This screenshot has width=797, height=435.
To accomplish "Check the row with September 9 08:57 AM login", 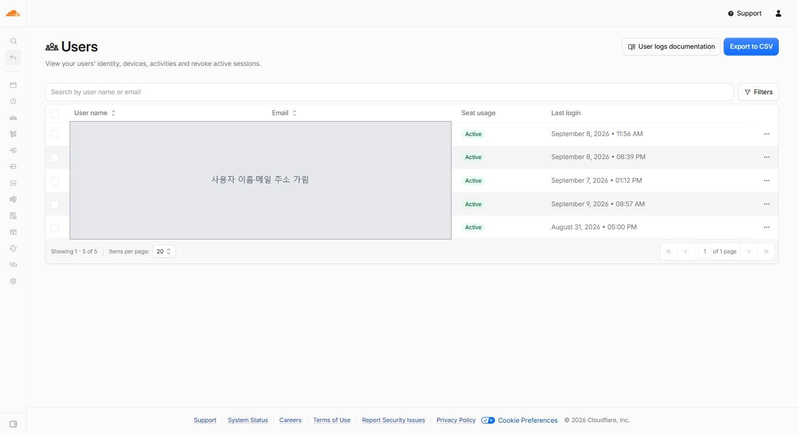I will (55, 204).
